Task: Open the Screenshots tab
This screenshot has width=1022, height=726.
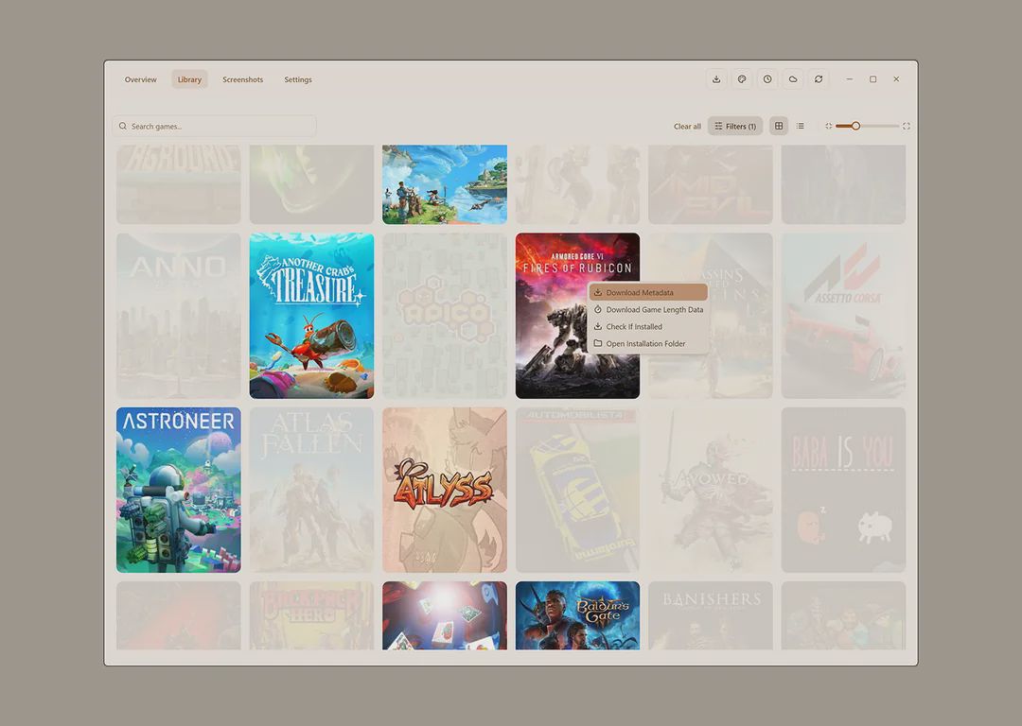Action: pos(242,79)
